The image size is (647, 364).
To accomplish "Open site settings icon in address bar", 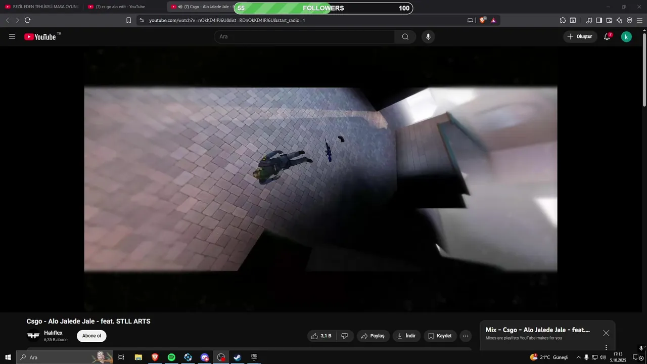I will coord(142,20).
